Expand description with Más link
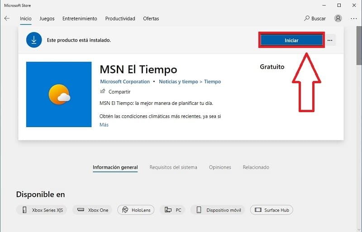Image resolution: width=362 pixels, height=232 pixels. pyautogui.click(x=104, y=125)
